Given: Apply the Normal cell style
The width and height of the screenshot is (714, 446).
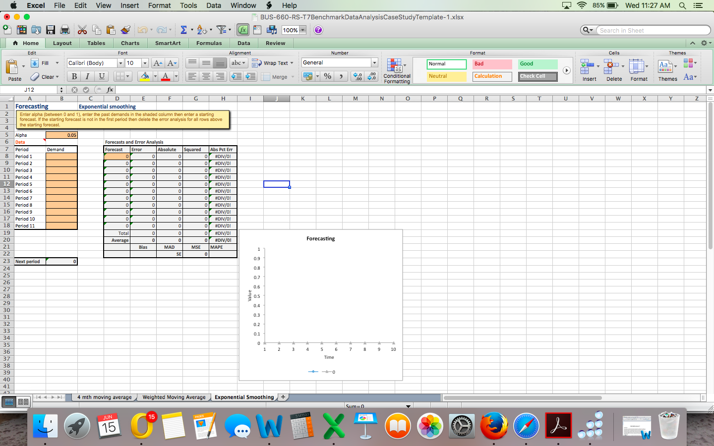Looking at the screenshot, I should click(x=447, y=64).
